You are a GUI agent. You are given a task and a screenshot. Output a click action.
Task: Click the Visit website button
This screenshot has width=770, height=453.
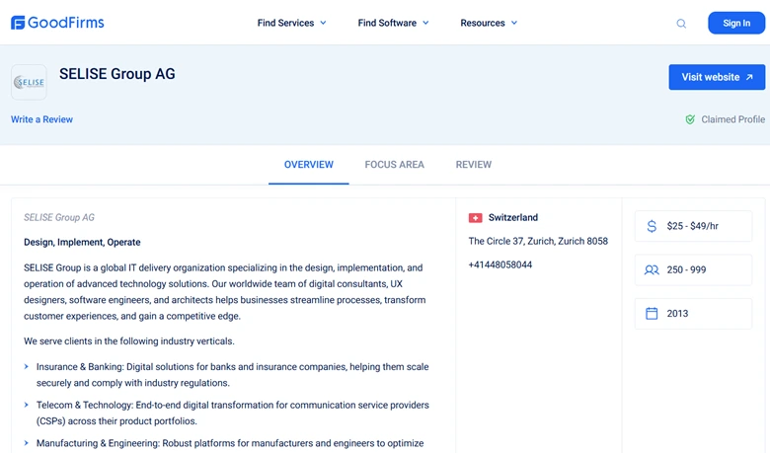point(717,77)
